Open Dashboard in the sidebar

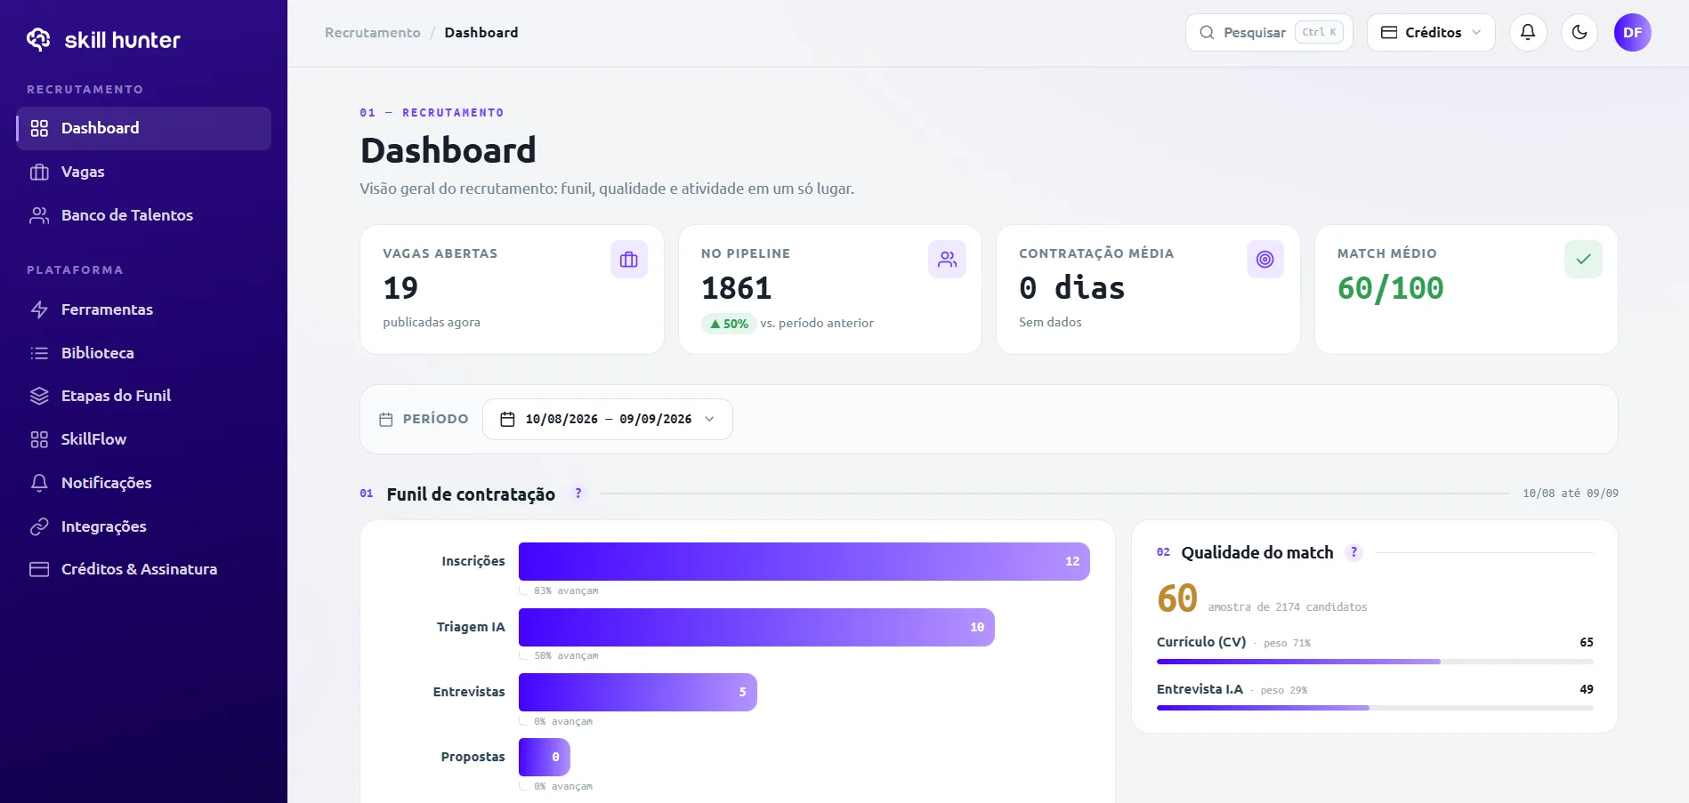pos(144,128)
